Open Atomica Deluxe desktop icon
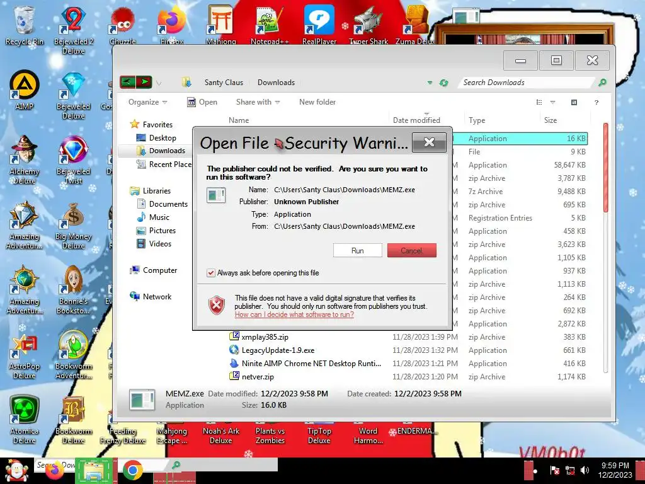The image size is (645, 484). (x=25, y=420)
